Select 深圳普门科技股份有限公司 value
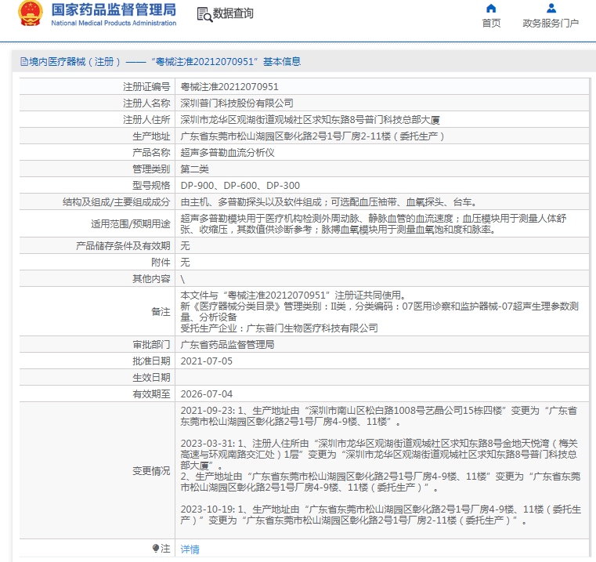Screen dimensions: 596x562 (x=237, y=103)
